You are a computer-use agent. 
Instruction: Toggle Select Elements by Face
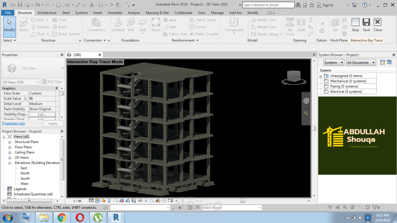pyautogui.click(x=353, y=208)
